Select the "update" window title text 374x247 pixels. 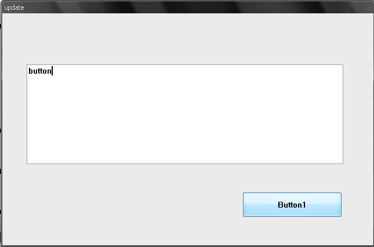point(14,8)
